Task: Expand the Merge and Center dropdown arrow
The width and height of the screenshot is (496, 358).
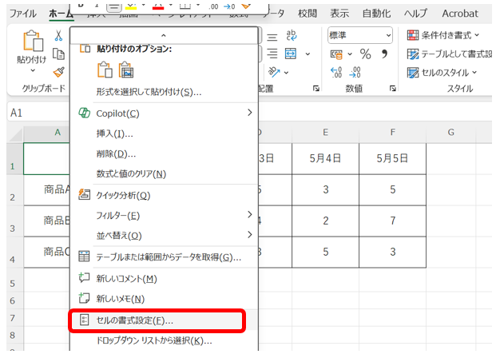Action: tap(308, 54)
